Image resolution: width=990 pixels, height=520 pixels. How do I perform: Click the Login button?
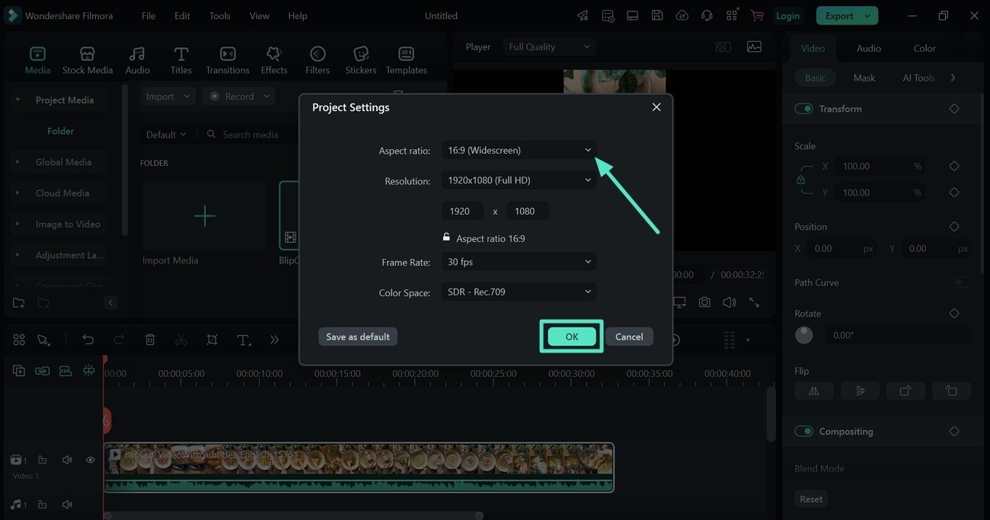point(787,15)
